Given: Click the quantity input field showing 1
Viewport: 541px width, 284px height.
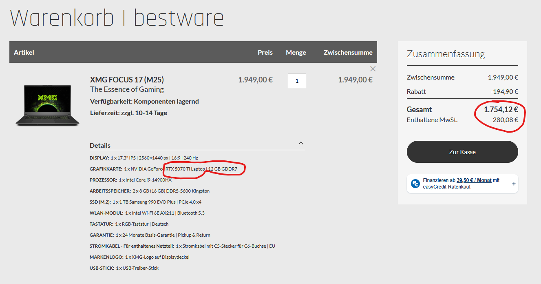Looking at the screenshot, I should point(297,81).
